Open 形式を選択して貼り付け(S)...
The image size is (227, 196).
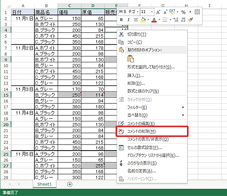(152, 67)
